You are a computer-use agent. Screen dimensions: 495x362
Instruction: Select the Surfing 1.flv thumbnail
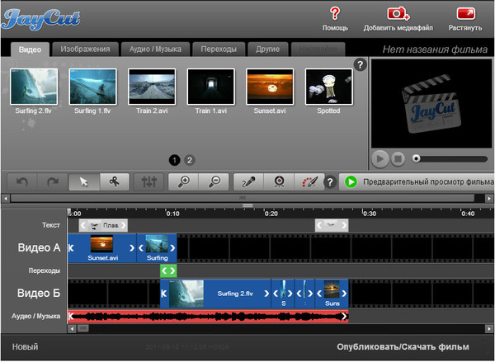pos(92,87)
